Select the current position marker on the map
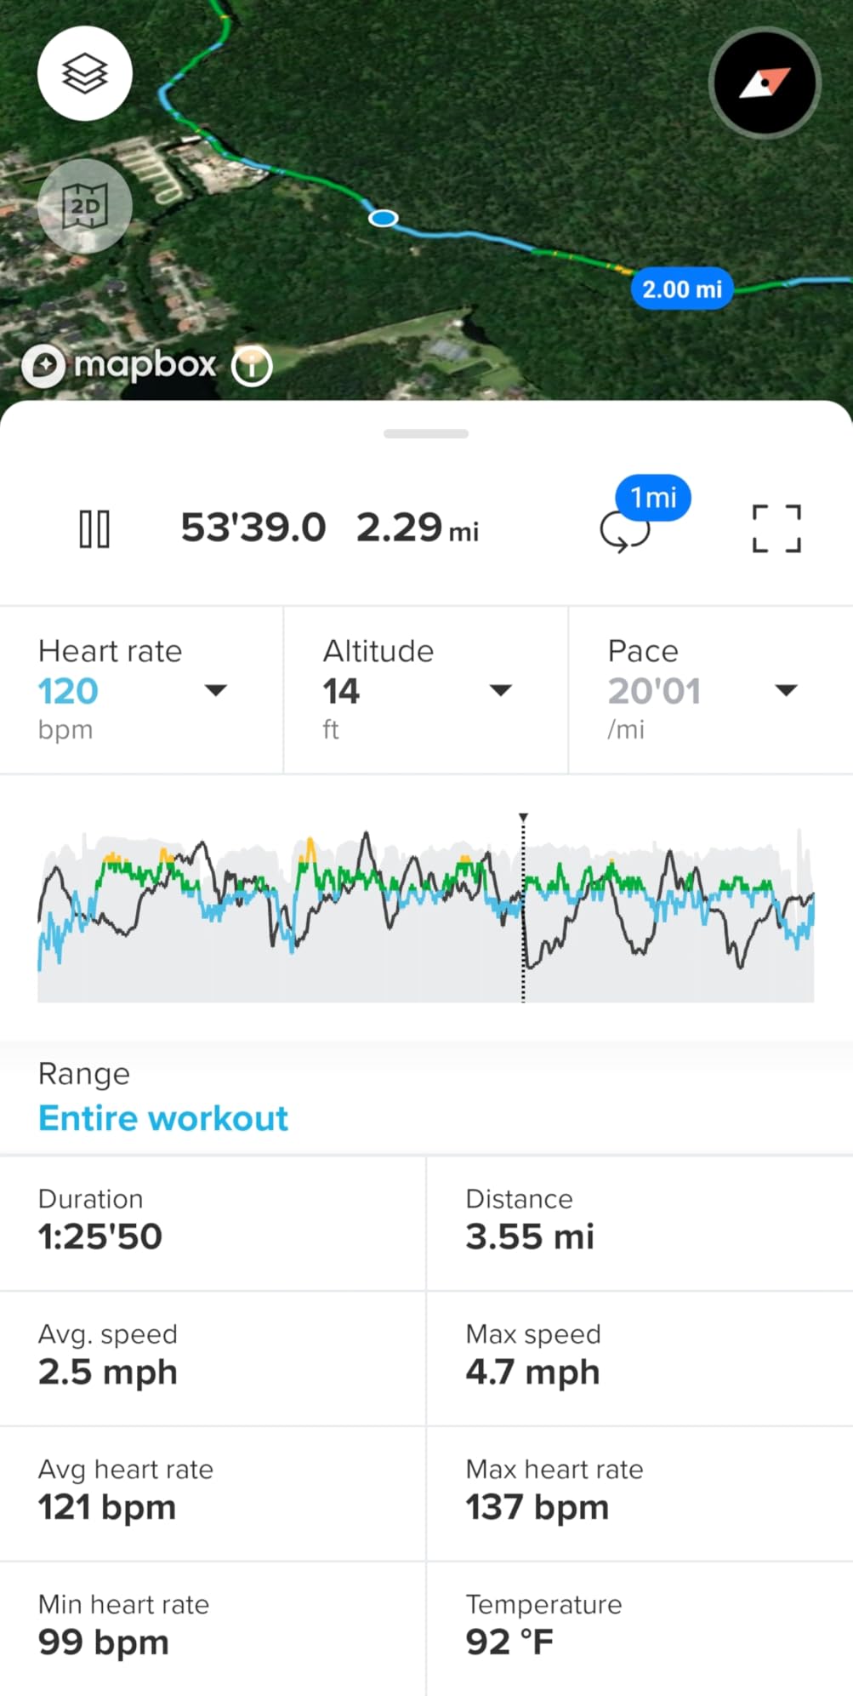This screenshot has height=1696, width=853. point(383,219)
